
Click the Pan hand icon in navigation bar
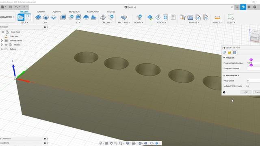[111, 143]
